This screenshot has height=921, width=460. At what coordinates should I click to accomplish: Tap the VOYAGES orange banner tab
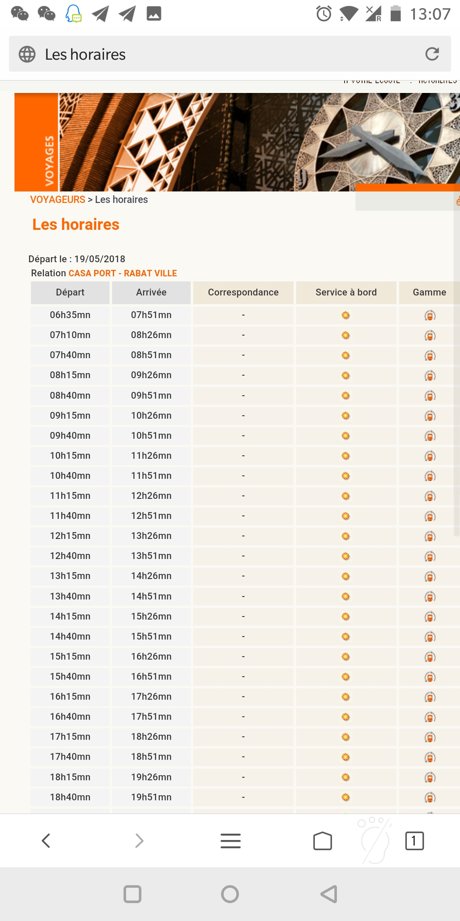pyautogui.click(x=37, y=142)
